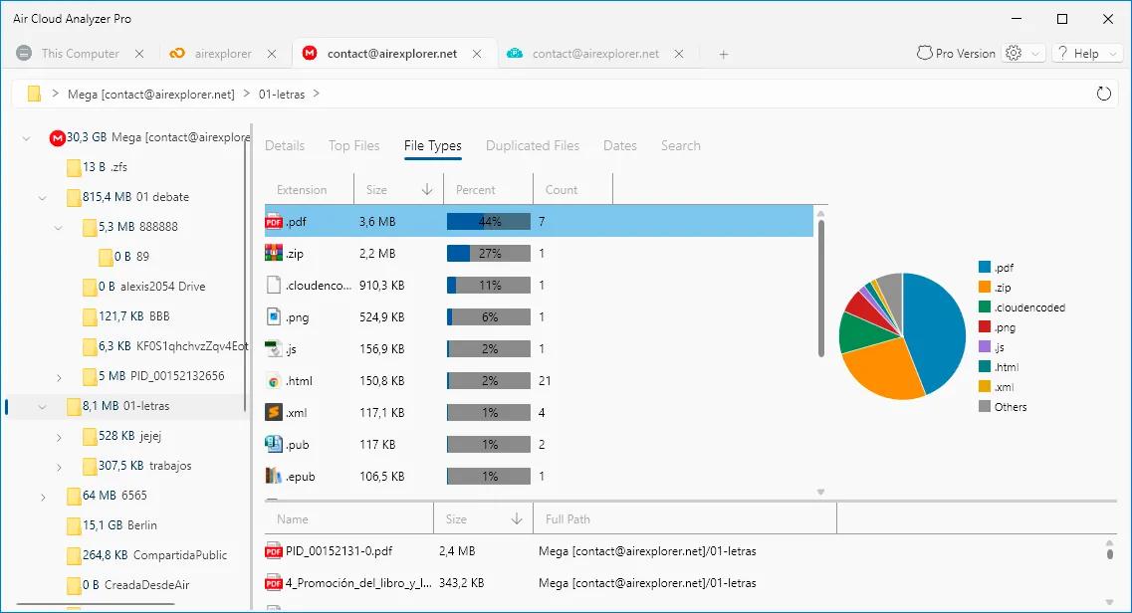Image resolution: width=1132 pixels, height=613 pixels.
Task: Click Mega logo icon in tree root
Action: click(57, 137)
